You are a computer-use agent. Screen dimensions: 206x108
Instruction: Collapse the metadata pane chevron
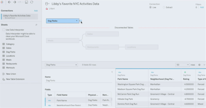(112, 72)
